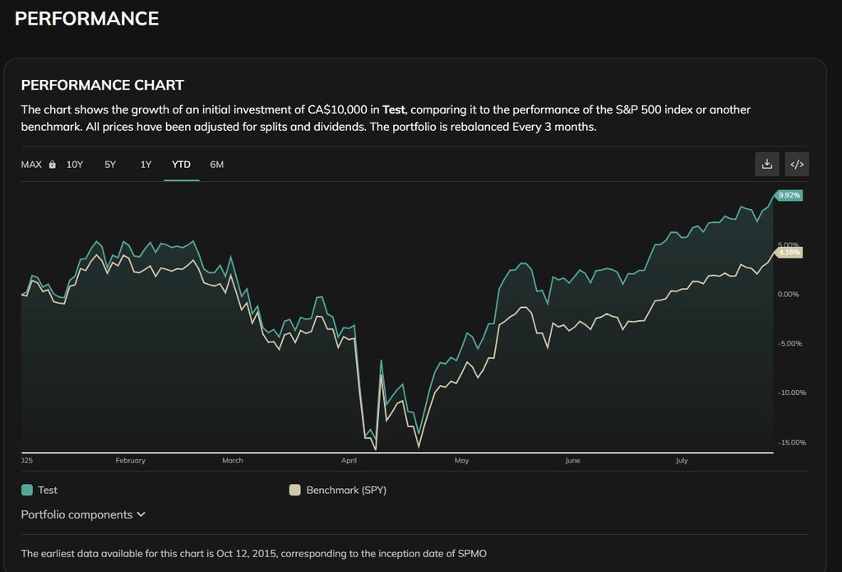The height and width of the screenshot is (572, 842).
Task: Switch to the 10Y time range
Action: [x=75, y=165]
